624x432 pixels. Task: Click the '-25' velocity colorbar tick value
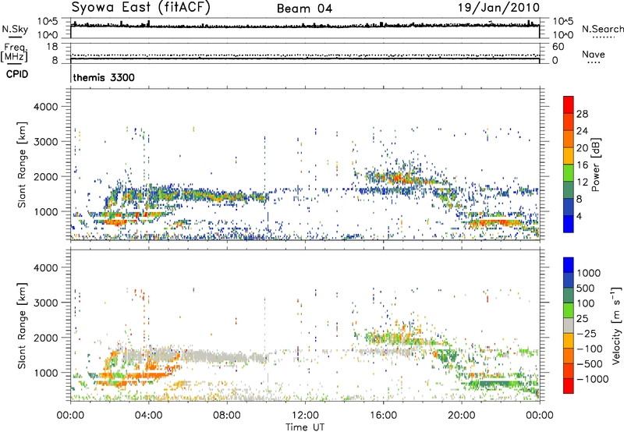coord(586,333)
